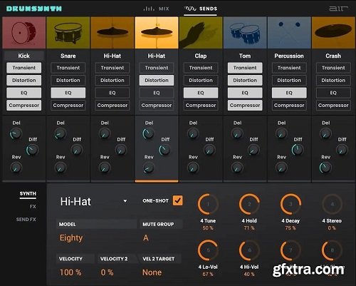Image resolution: width=356 pixels, height=286 pixels.
Task: Click the 4 Decay value 75 %
Action: [x=290, y=228]
